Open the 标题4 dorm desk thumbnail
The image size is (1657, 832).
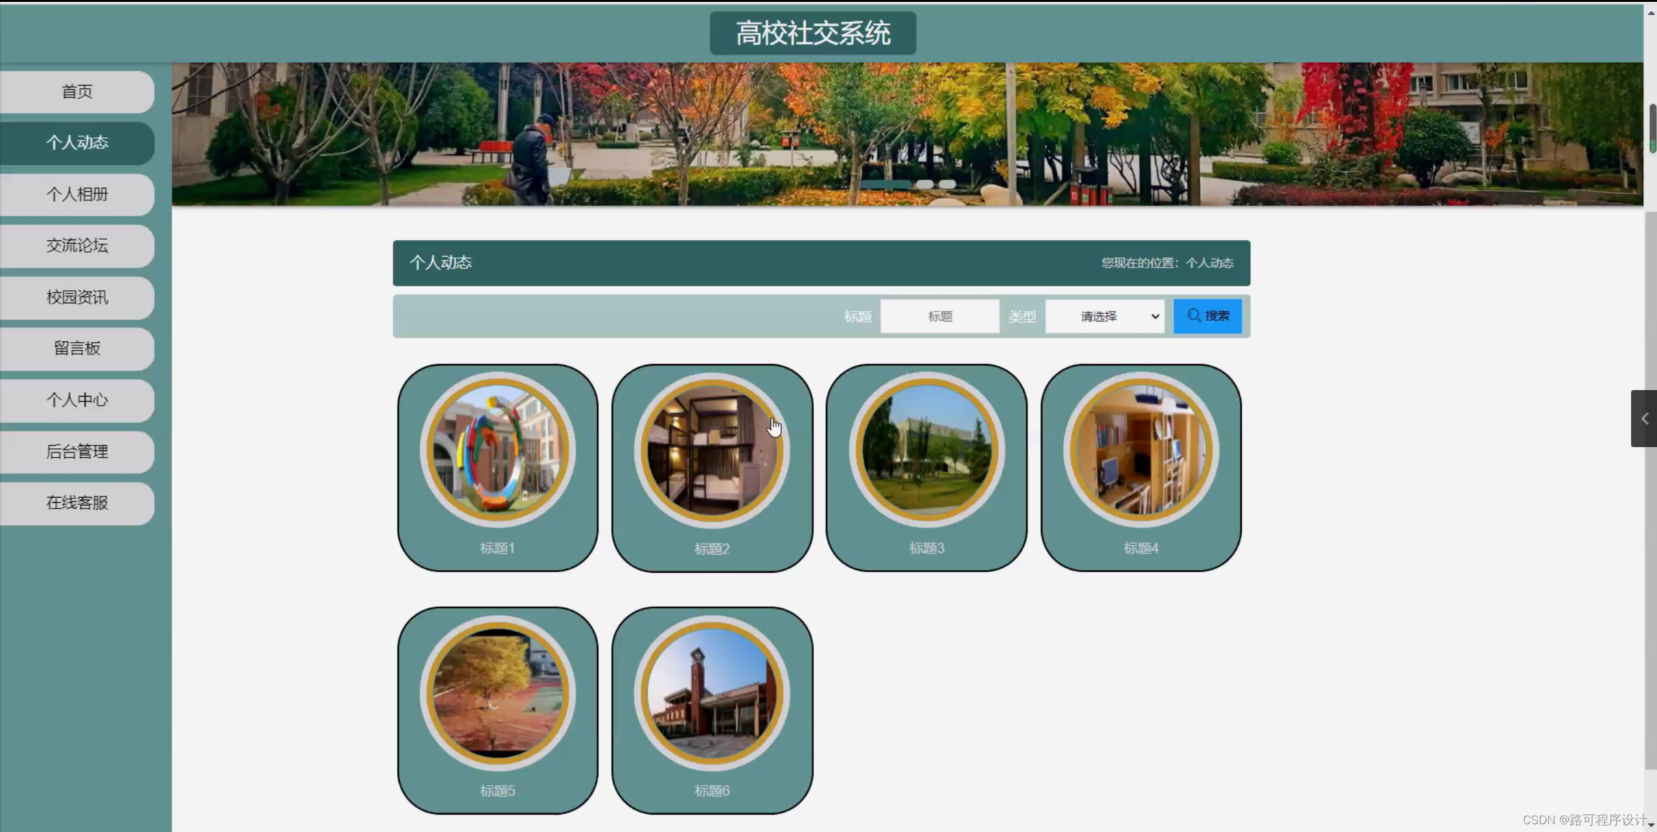coord(1141,450)
